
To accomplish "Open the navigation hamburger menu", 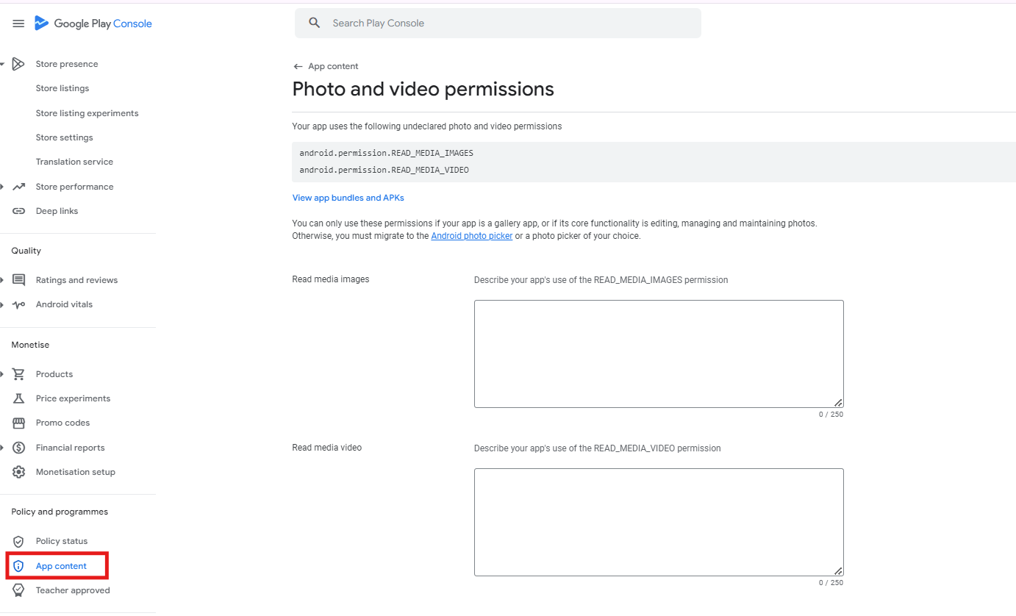I will point(18,23).
